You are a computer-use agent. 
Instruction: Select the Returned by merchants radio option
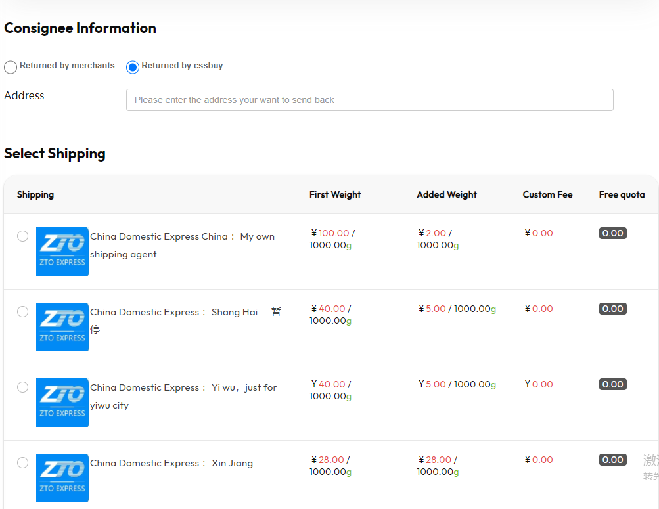point(11,67)
